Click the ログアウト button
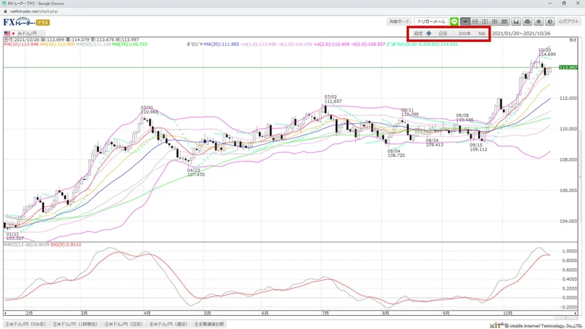Viewport: 585px width, 329px height. pyautogui.click(x=568, y=22)
